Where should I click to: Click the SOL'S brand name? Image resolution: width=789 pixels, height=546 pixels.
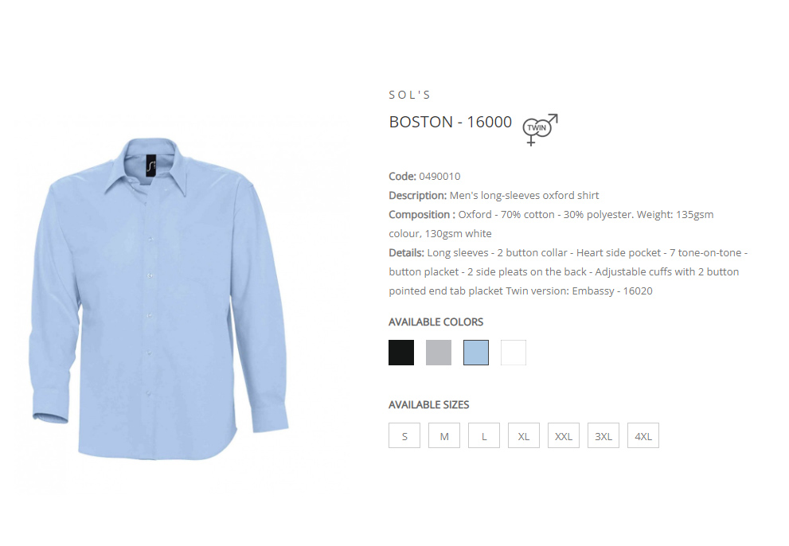(x=409, y=95)
